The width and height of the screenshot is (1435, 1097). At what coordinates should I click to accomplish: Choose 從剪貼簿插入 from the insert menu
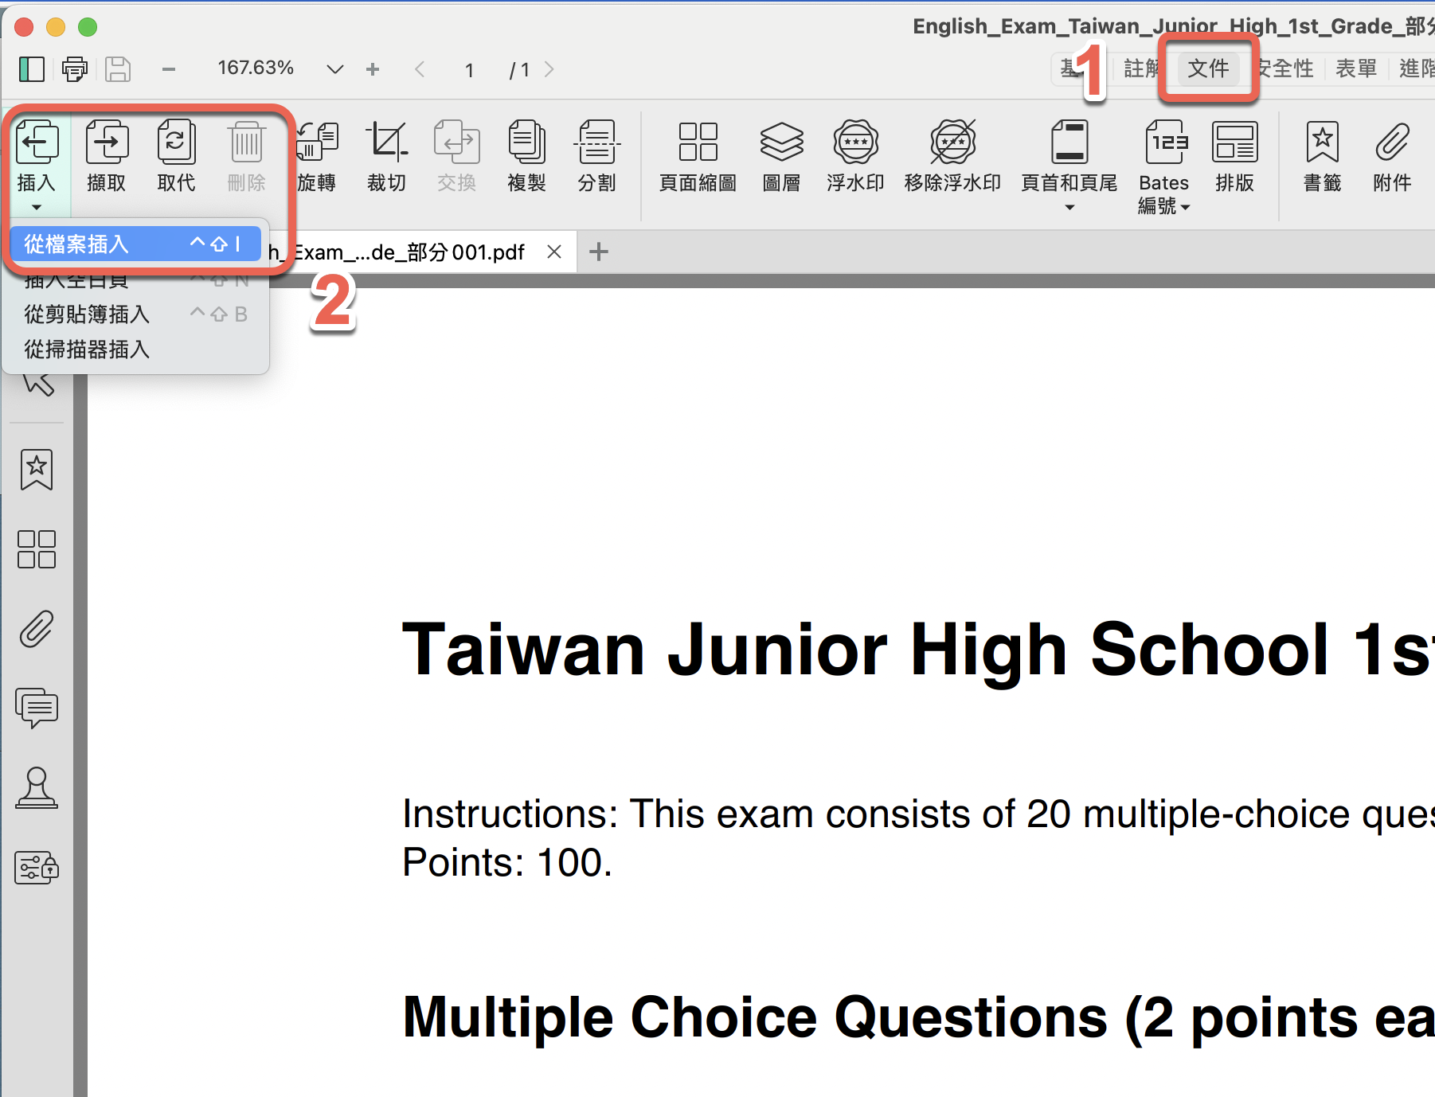pyautogui.click(x=135, y=314)
